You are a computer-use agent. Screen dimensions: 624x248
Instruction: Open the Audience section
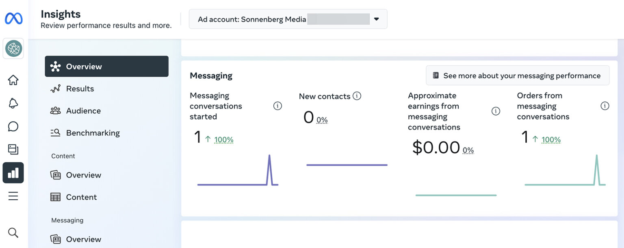point(83,111)
